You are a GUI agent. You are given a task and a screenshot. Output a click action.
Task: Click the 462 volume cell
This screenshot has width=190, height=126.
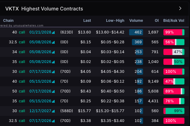coord(136,32)
